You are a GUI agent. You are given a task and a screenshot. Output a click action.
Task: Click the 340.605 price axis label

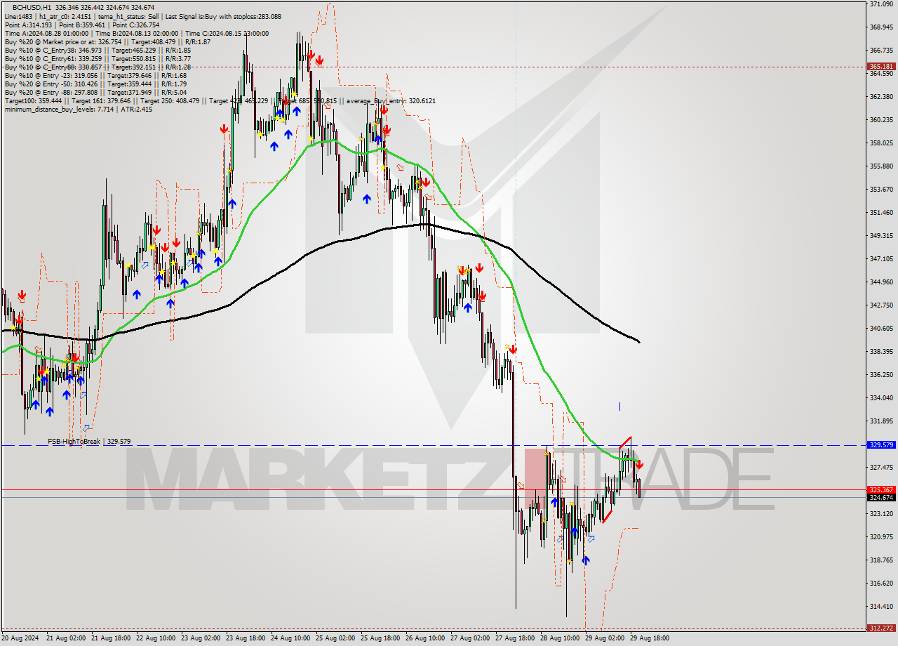880,328
